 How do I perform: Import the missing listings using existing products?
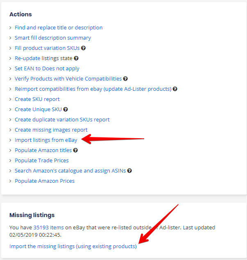[73, 247]
